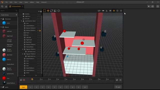Click timeline marker at frame 50
This screenshot has height=90, width=160.
point(73,79)
